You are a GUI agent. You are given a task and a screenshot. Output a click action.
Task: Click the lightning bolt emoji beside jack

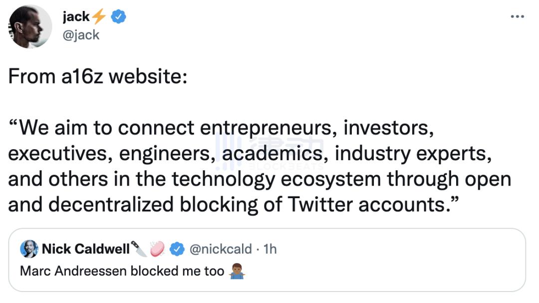tap(99, 17)
